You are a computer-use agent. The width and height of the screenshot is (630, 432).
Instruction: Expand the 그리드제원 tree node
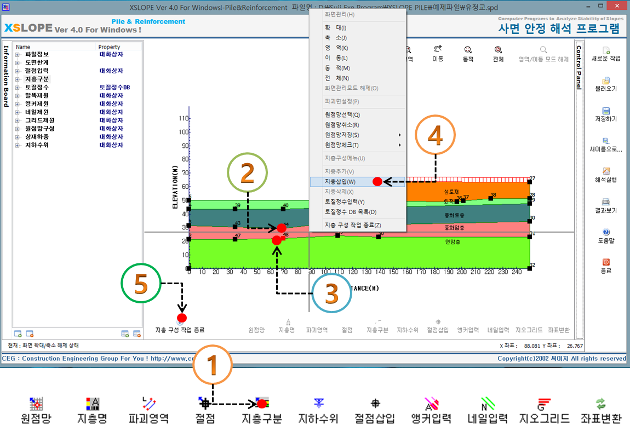(x=18, y=120)
